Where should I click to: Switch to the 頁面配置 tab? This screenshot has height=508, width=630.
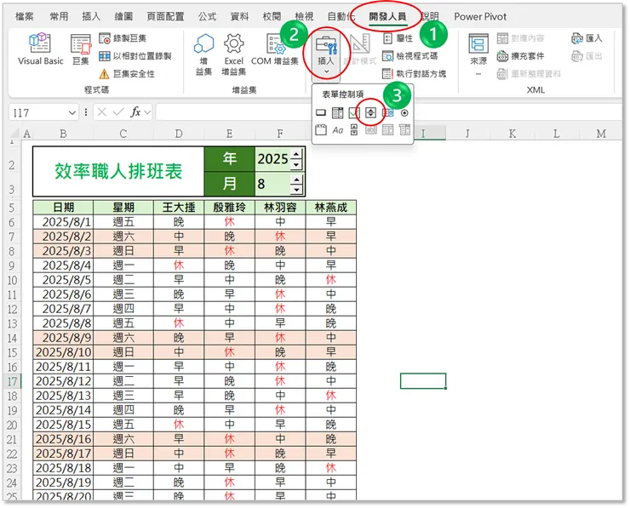click(x=165, y=16)
